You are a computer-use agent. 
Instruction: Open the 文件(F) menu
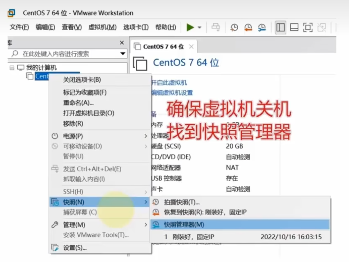click(19, 27)
